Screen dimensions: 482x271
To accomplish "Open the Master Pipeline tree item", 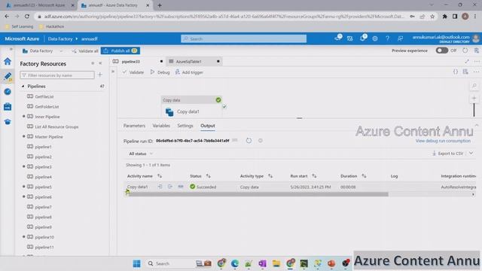I will (49, 137).
